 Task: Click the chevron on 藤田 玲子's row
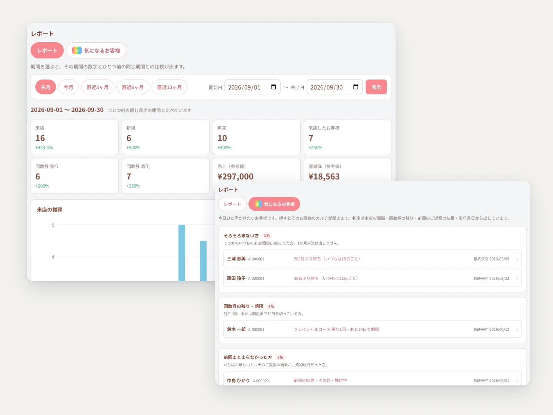tap(517, 279)
